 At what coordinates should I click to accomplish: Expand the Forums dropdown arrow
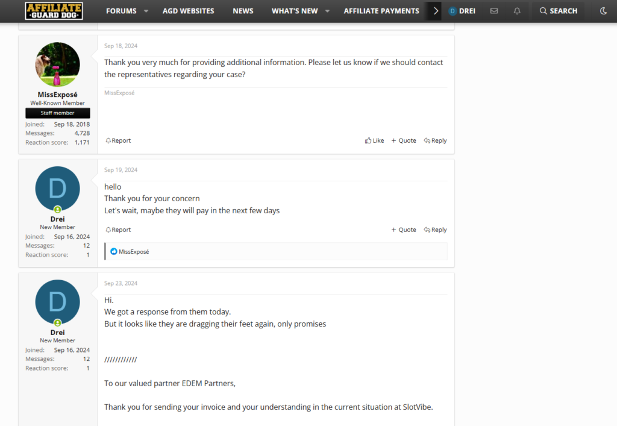tap(146, 11)
